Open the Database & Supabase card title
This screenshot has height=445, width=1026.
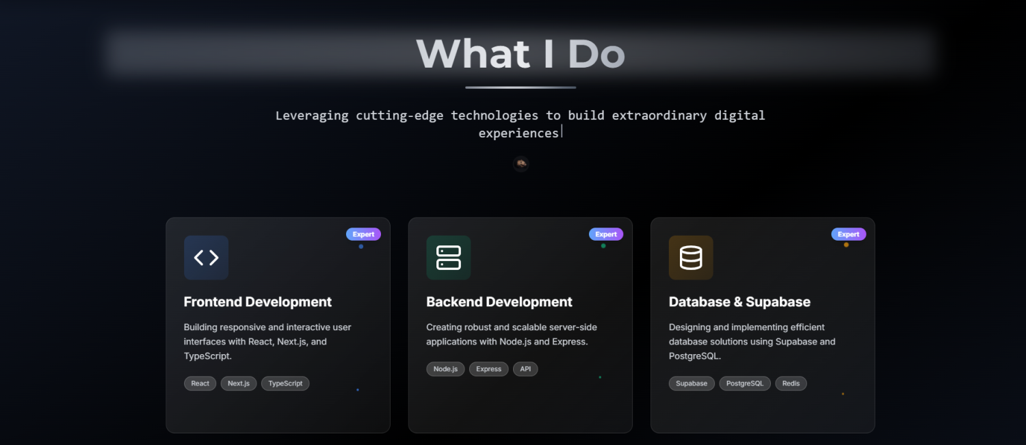pyautogui.click(x=739, y=302)
